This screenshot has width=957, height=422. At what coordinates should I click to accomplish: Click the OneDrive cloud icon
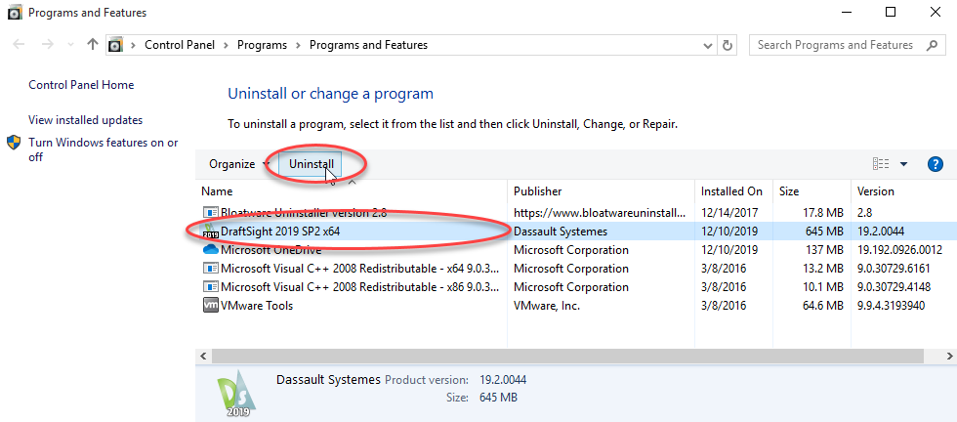[211, 249]
